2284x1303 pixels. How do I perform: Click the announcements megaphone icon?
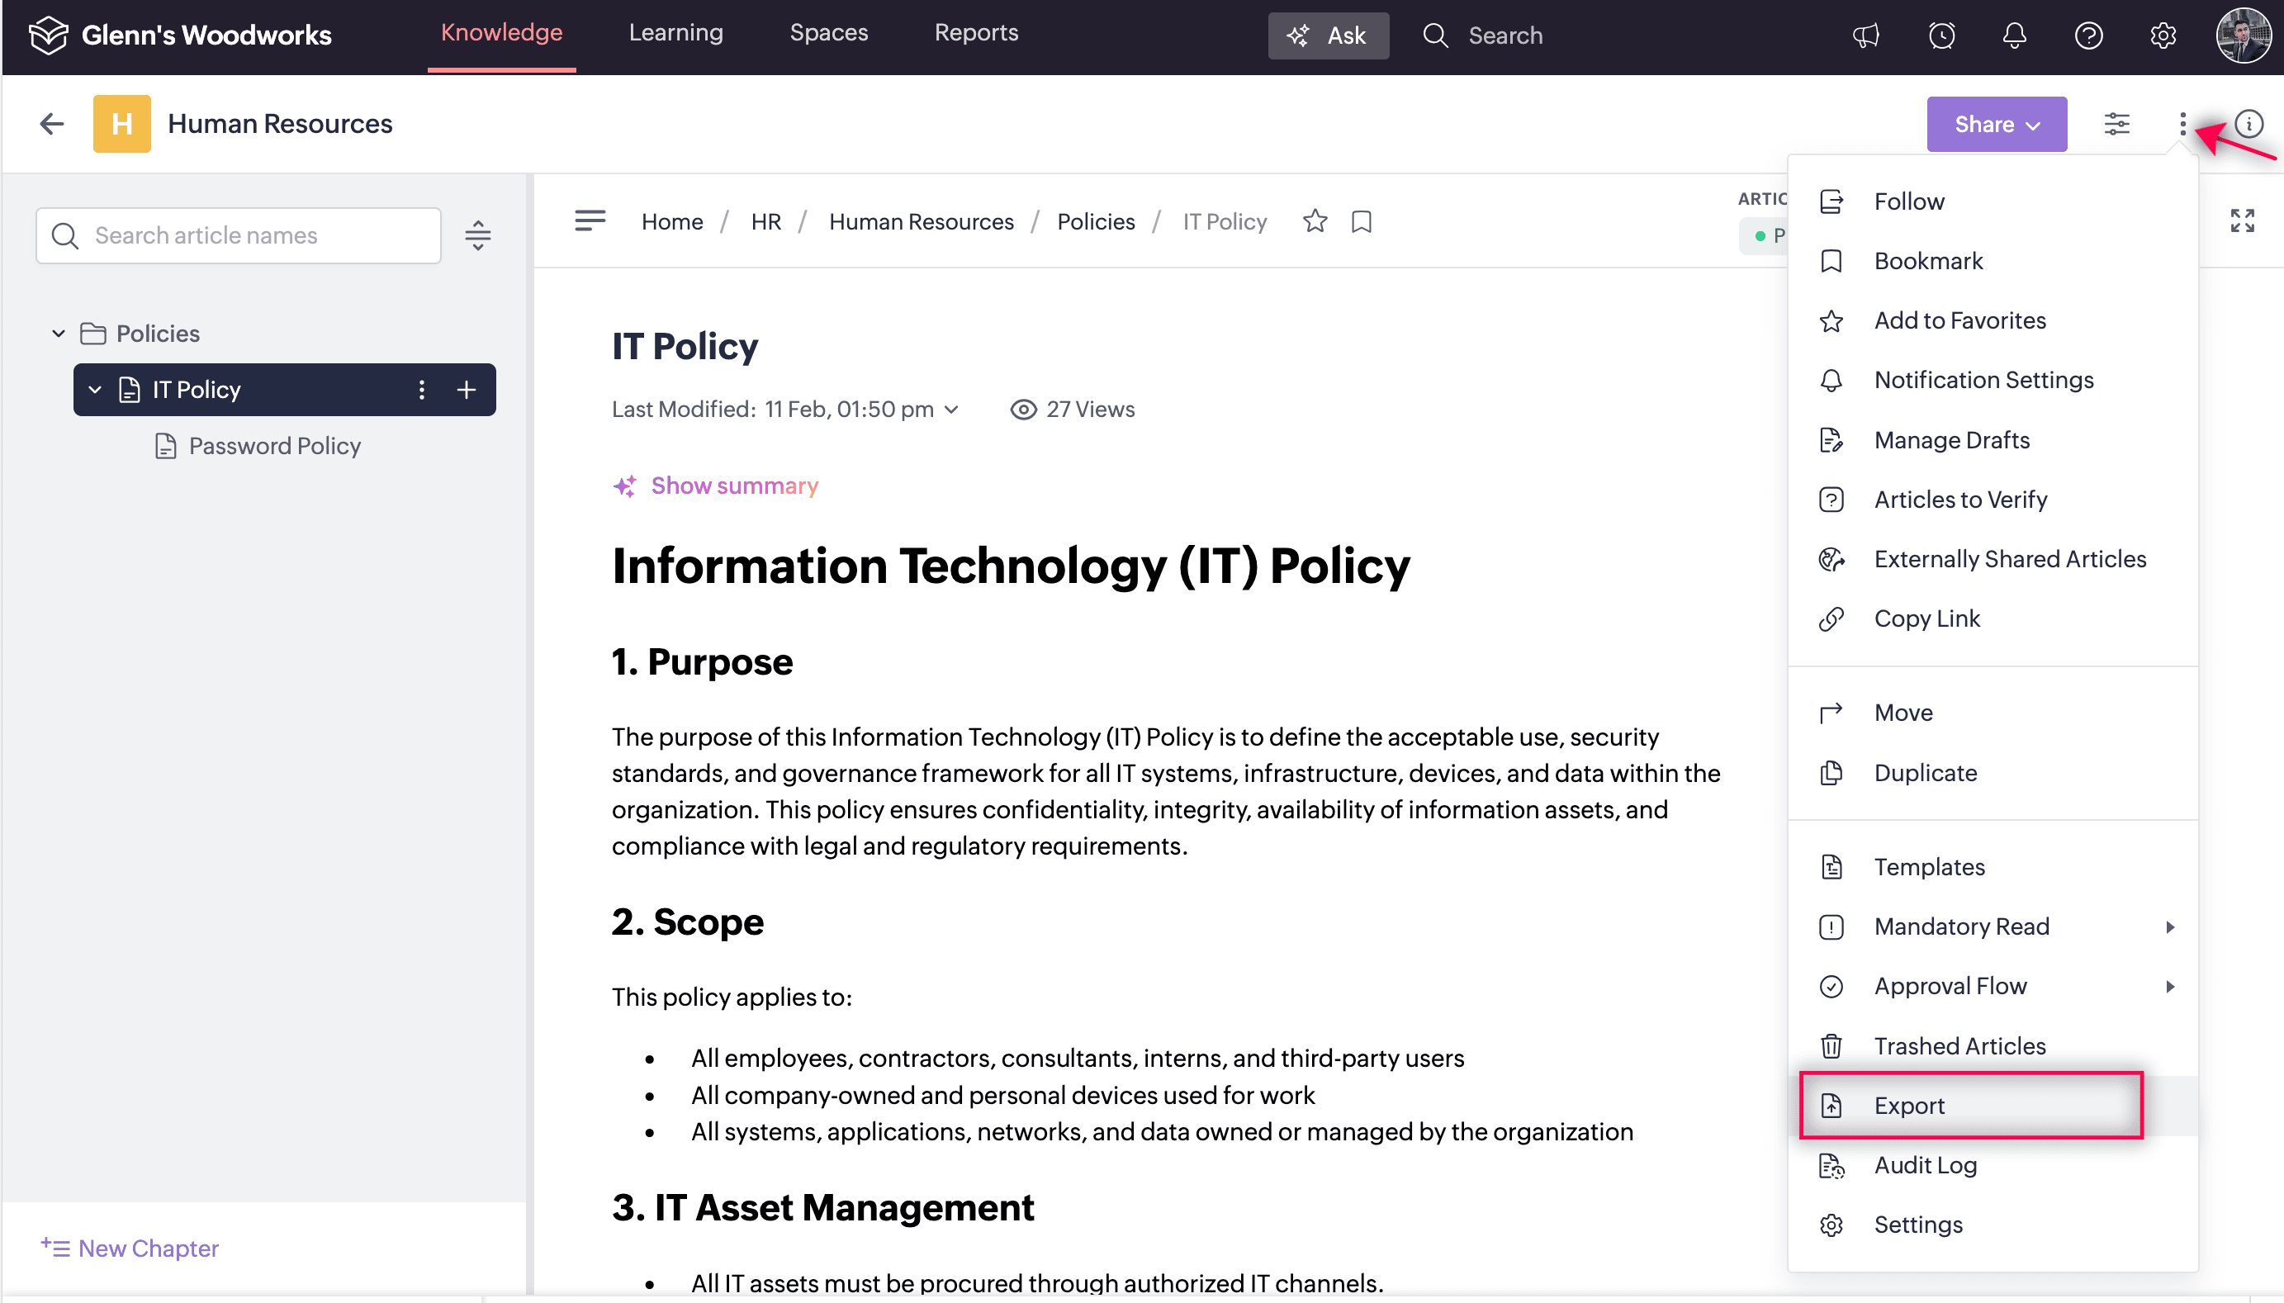coord(1866,36)
